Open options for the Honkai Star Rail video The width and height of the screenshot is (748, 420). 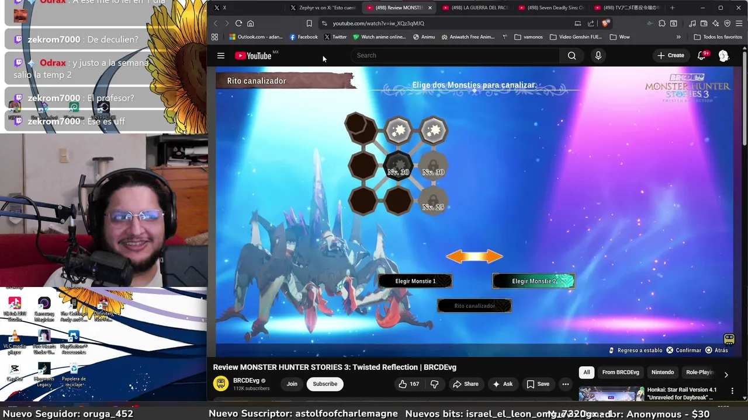coord(732,391)
